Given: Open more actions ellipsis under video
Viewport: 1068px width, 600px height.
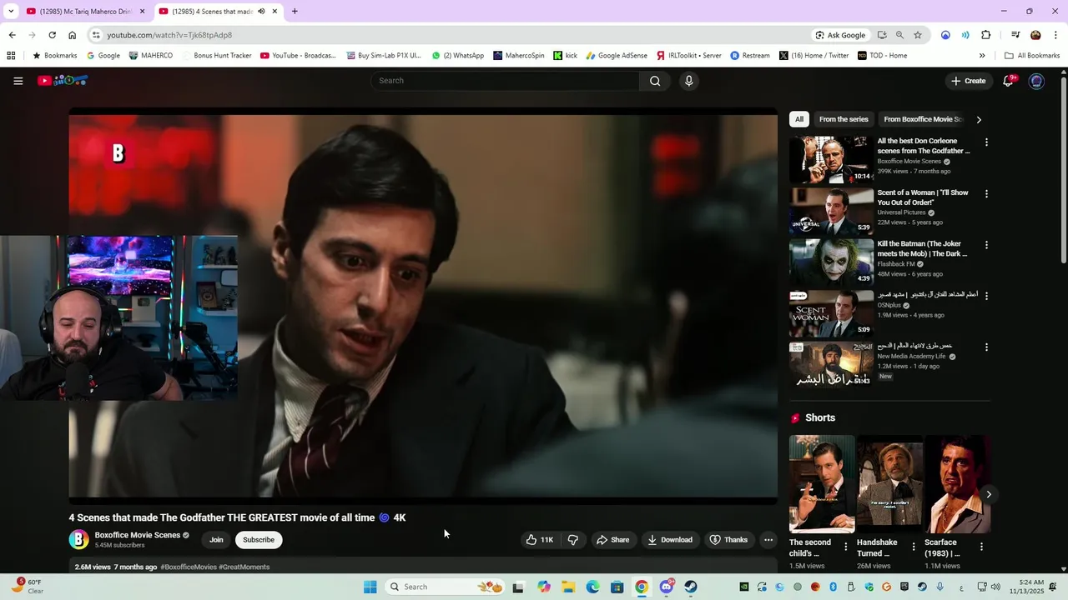Looking at the screenshot, I should click(768, 540).
